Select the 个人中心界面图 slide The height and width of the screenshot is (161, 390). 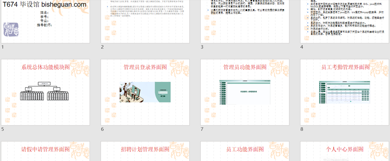click(x=345, y=151)
